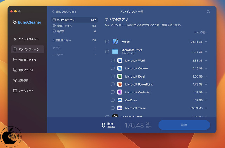Click the Microsoft Teams app icon
Screen dimensions: 225x148
click(120, 108)
